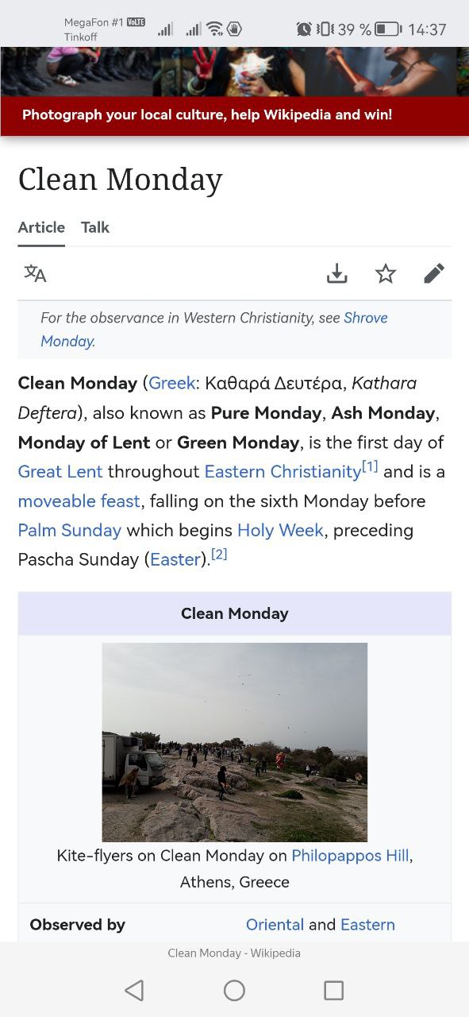This screenshot has height=1017, width=469.
Task: Tap the pencil edit icon
Action: pyautogui.click(x=434, y=273)
